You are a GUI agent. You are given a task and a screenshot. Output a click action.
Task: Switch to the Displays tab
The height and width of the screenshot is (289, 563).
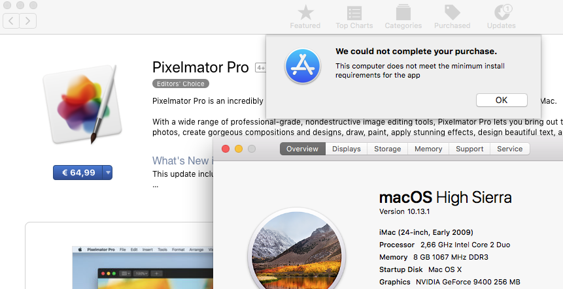(346, 149)
